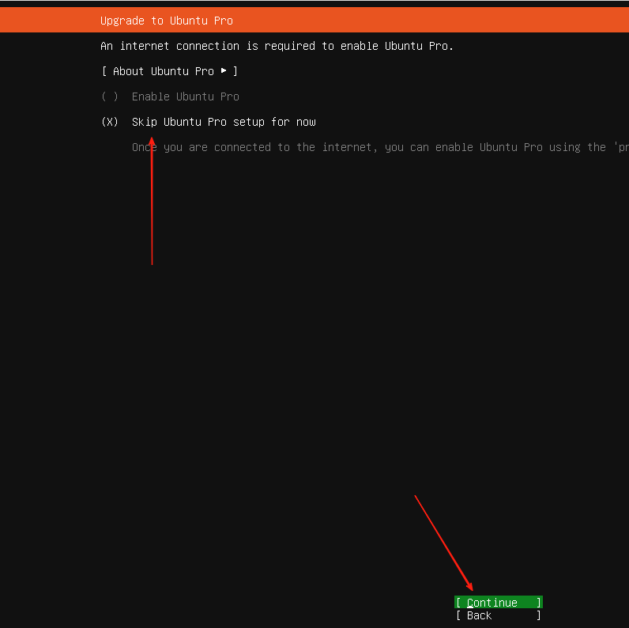This screenshot has width=629, height=628.
Task: Select the (X) Skip Ubuntu Pro radio marker
Action: 110,122
